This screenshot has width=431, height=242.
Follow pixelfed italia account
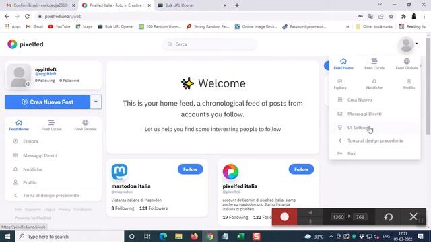click(301, 169)
